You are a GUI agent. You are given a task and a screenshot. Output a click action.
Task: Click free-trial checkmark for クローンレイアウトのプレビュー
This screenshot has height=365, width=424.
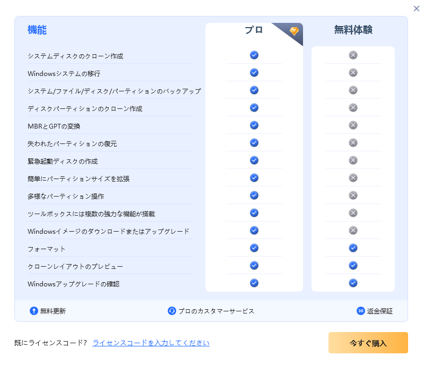click(353, 265)
